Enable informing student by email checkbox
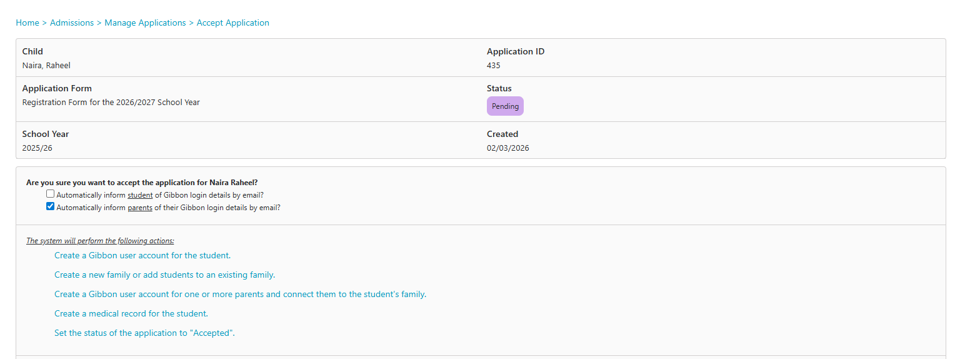 pos(51,194)
